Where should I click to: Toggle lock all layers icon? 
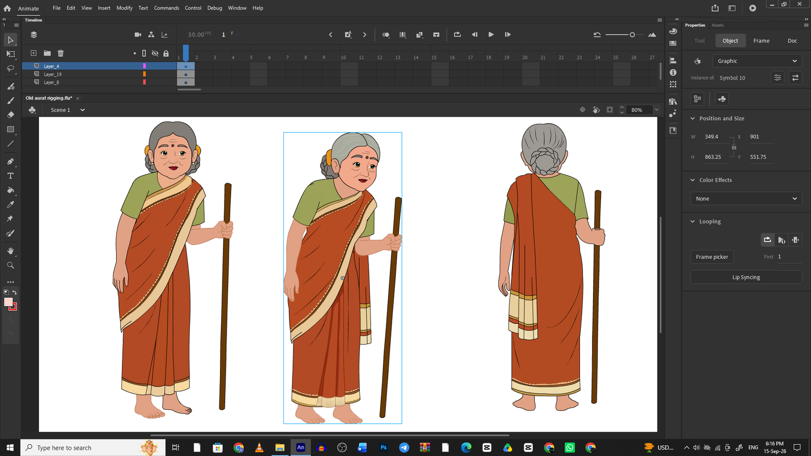[x=166, y=53]
